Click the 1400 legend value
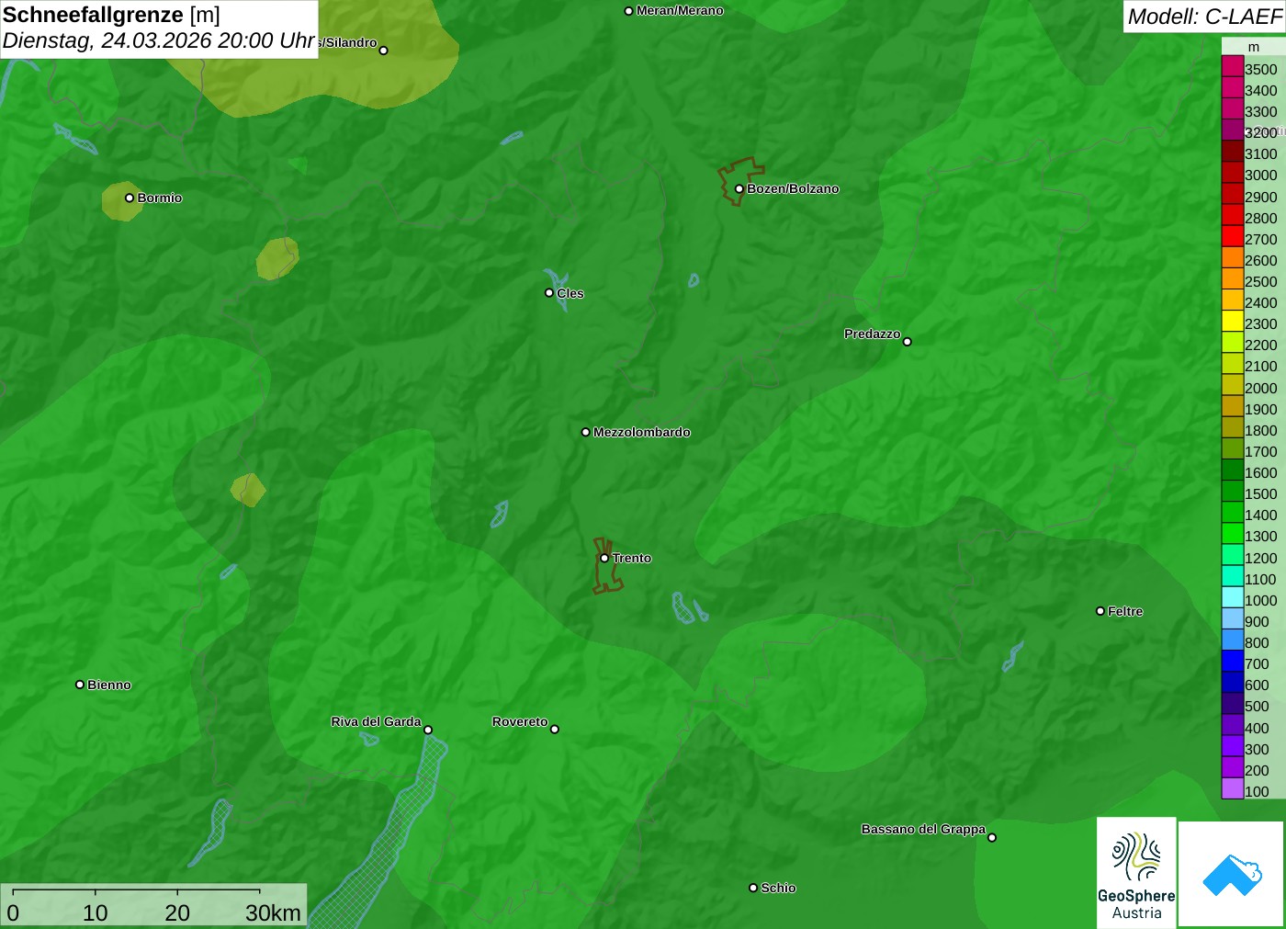Screen dimensions: 1286x929 point(1260,515)
